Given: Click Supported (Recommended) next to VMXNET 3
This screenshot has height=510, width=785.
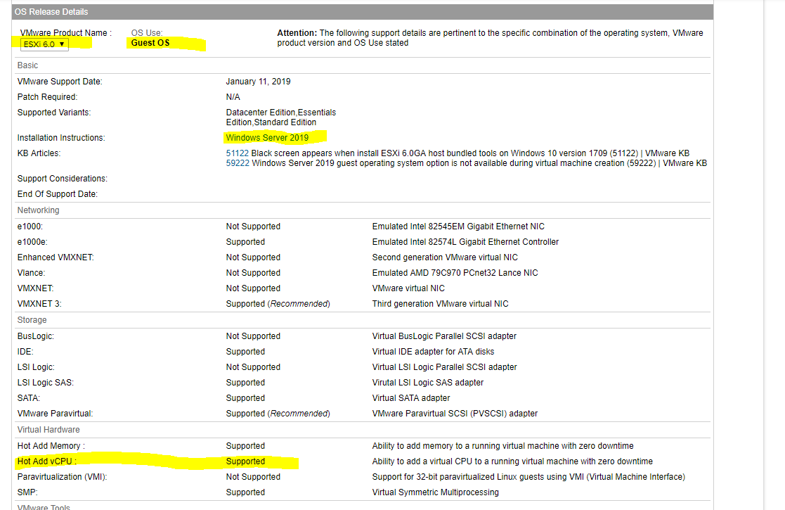Looking at the screenshot, I should [x=277, y=303].
